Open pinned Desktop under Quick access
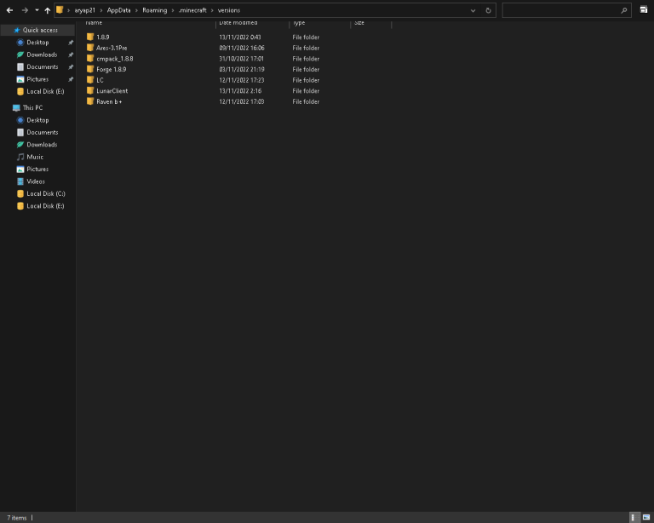The image size is (654, 523). pos(37,43)
